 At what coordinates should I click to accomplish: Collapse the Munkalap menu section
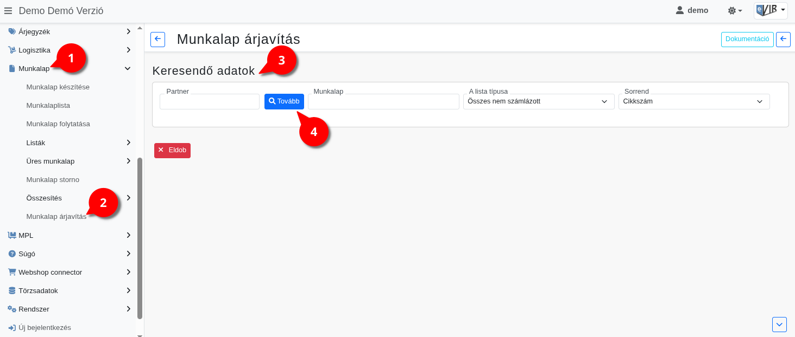click(x=128, y=68)
